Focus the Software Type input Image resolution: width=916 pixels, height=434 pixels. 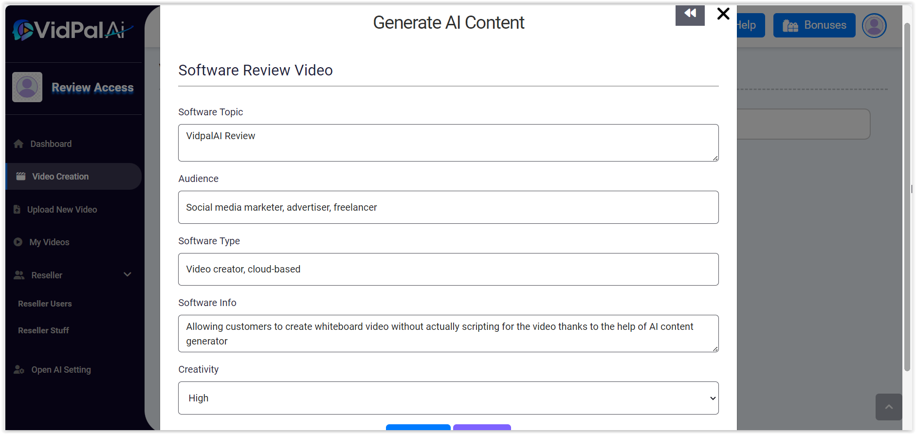[448, 269]
